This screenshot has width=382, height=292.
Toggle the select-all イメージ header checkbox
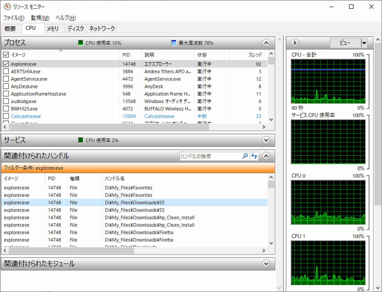6,55
